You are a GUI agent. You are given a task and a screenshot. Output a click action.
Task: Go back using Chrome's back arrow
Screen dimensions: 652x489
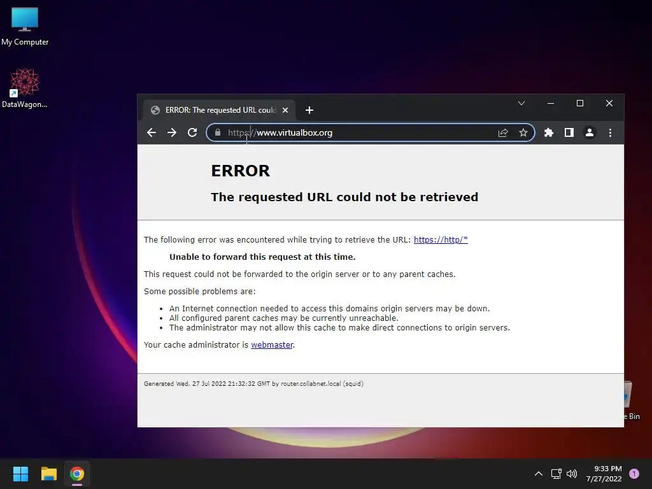[152, 132]
